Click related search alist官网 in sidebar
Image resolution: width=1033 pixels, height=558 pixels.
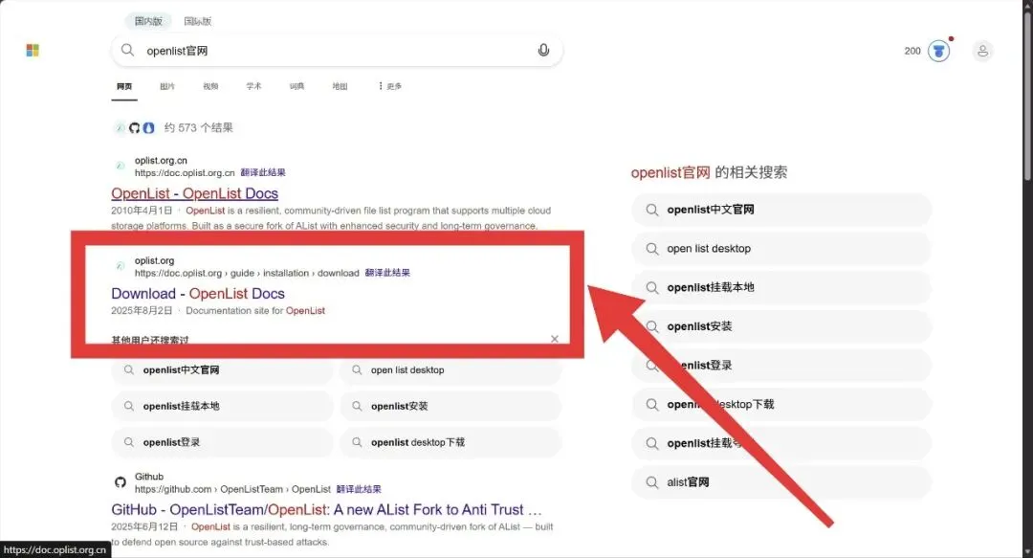click(x=781, y=482)
